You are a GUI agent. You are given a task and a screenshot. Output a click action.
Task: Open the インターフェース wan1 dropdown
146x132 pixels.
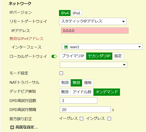(102, 47)
